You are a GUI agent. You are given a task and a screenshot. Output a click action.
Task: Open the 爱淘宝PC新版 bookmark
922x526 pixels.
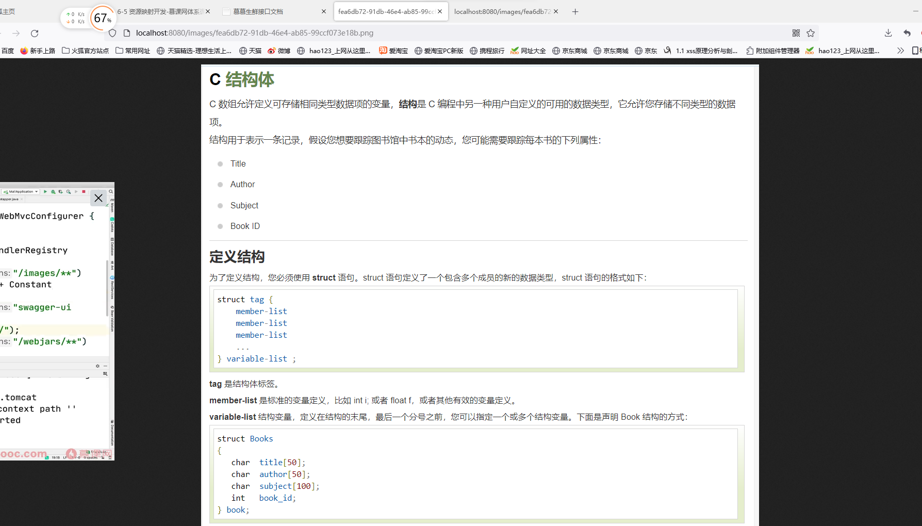click(x=439, y=51)
